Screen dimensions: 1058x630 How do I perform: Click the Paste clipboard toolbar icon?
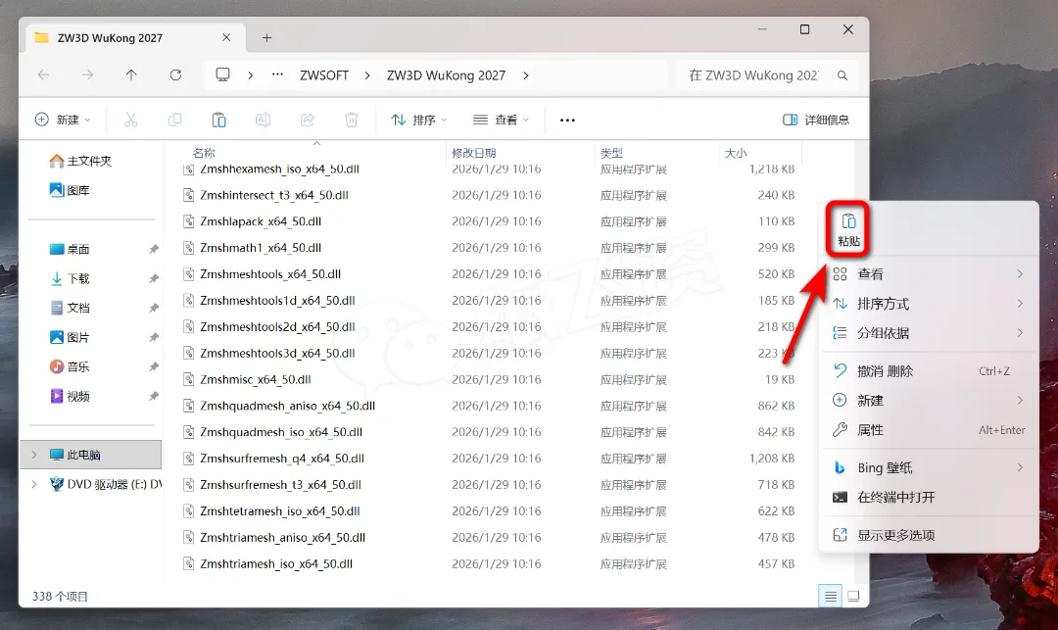tap(218, 121)
